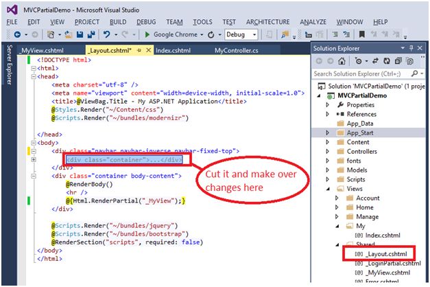Click the @RenderBody() line in editor
430x287 pixels.
[89, 184]
